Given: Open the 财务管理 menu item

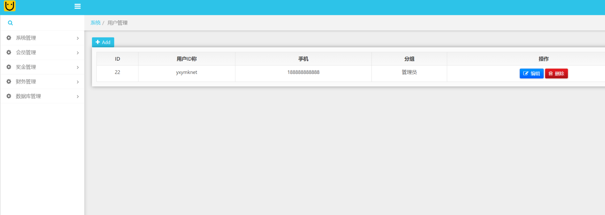Looking at the screenshot, I should click(42, 82).
